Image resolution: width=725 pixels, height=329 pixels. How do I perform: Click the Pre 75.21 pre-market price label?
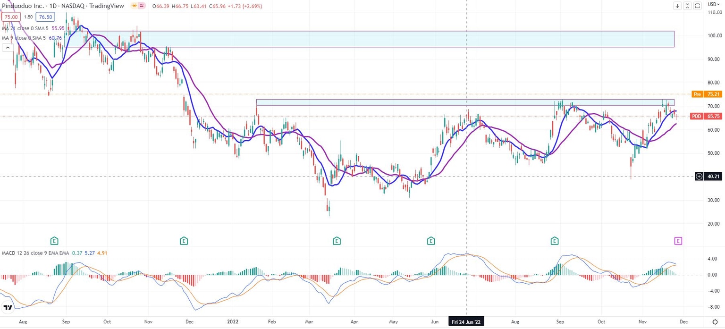704,94
